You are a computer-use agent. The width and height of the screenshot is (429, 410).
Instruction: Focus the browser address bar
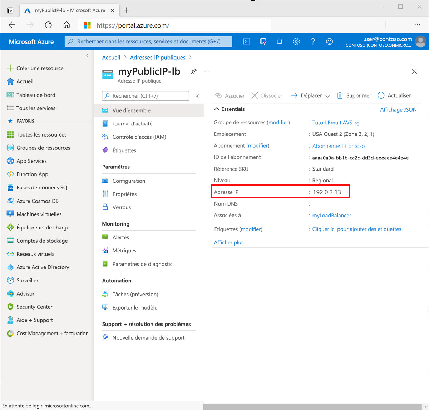[x=175, y=25]
